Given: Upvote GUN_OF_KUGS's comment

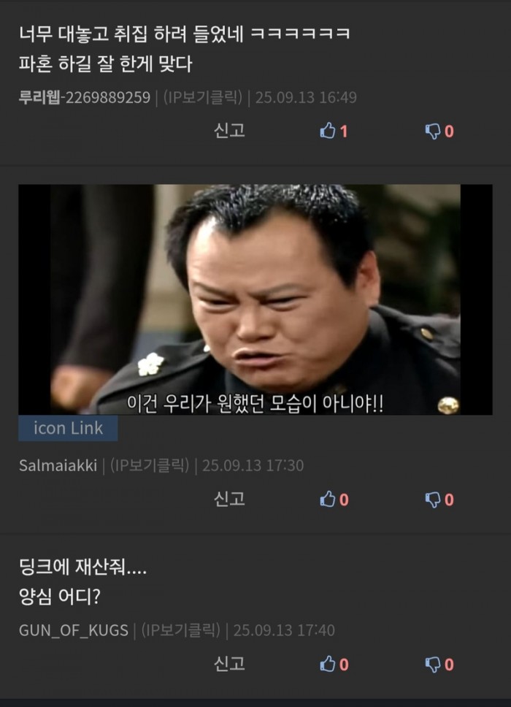Looking at the screenshot, I should tap(334, 665).
